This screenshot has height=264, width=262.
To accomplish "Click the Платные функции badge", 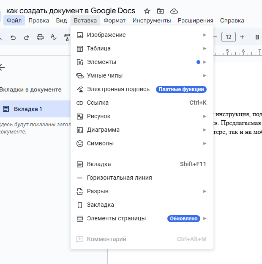I will click(x=181, y=89).
